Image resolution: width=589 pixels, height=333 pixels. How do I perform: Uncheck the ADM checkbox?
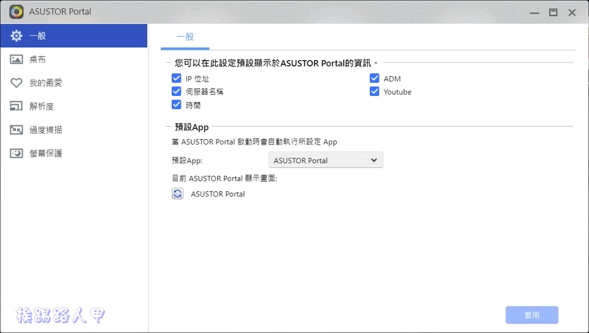(x=374, y=78)
